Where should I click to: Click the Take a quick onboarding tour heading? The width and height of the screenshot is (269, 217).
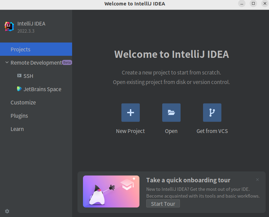point(188,180)
